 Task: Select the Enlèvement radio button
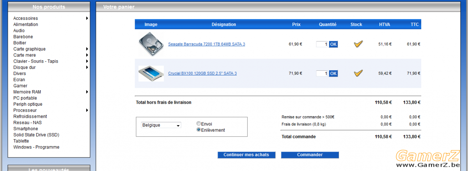click(x=199, y=130)
